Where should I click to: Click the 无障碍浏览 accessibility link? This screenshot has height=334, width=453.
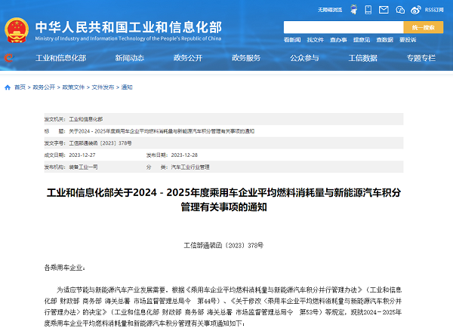[x=330, y=10]
